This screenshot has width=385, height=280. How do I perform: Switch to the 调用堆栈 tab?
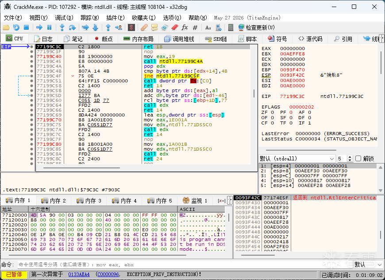(179, 39)
